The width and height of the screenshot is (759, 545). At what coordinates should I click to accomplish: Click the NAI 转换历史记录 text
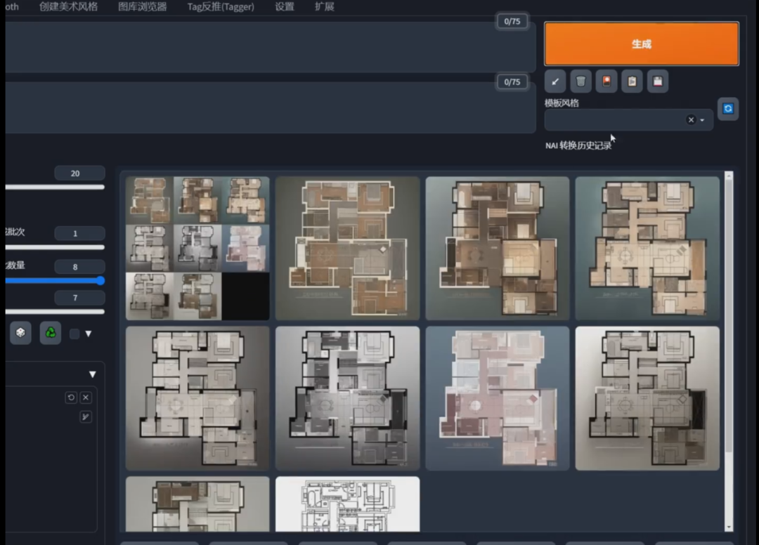coord(578,145)
